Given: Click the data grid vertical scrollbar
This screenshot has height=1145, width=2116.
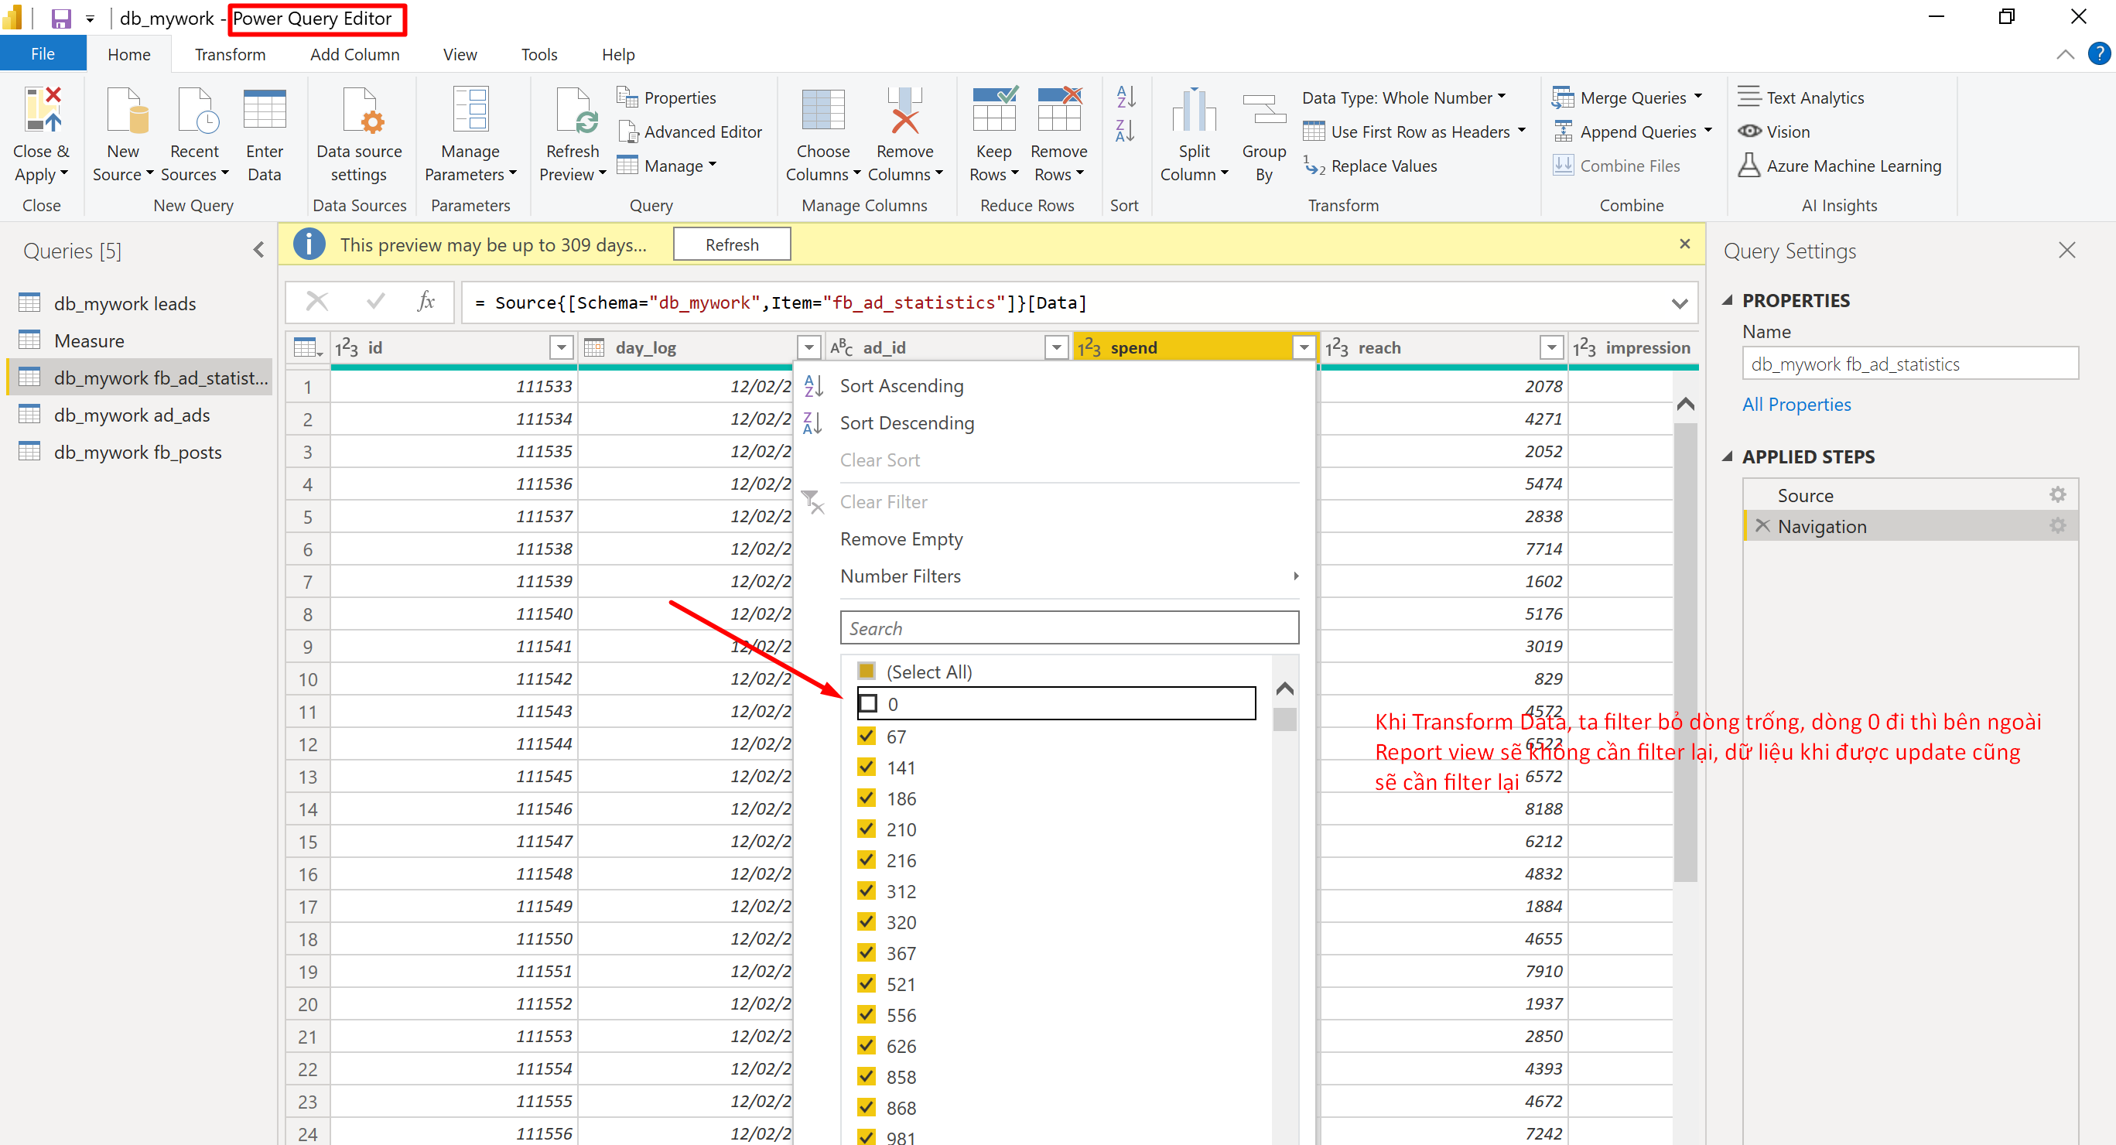Looking at the screenshot, I should [1686, 653].
